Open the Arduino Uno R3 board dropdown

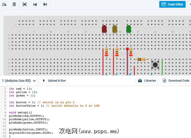pyautogui.click(x=19, y=81)
